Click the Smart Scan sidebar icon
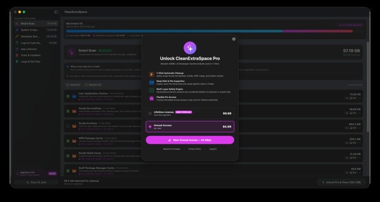380x202 pixels. click(17, 23)
